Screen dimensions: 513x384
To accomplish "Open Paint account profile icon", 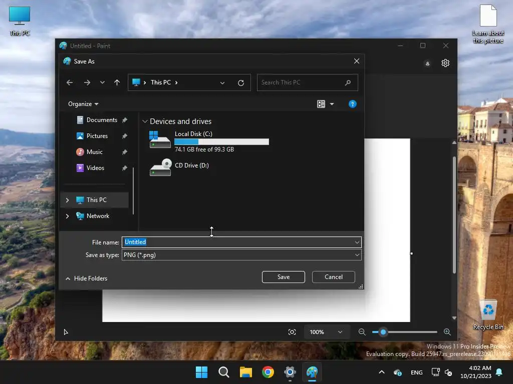I will coord(427,63).
